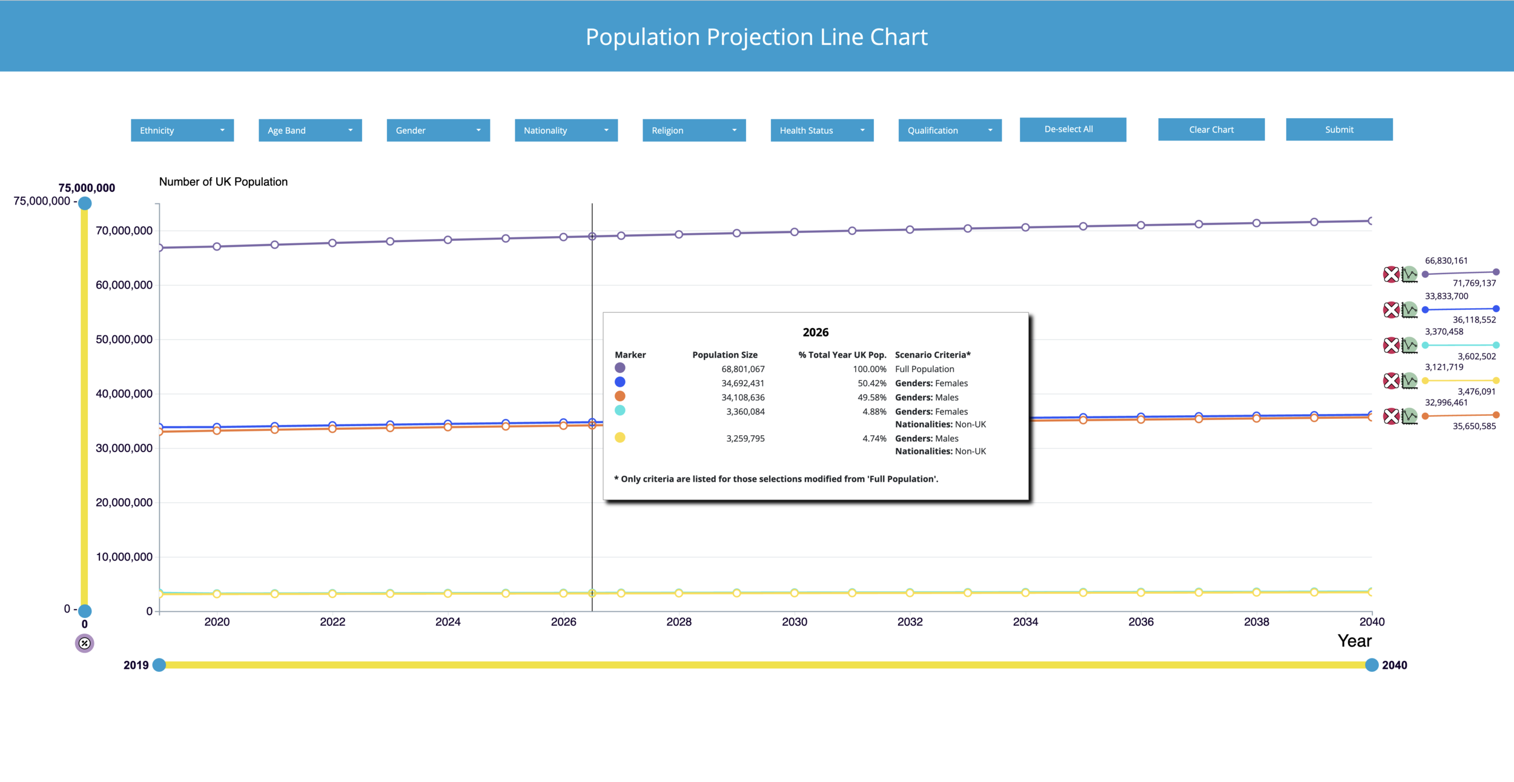Open mini chart icon for blue series
This screenshot has height=782, width=1514.
point(1410,310)
